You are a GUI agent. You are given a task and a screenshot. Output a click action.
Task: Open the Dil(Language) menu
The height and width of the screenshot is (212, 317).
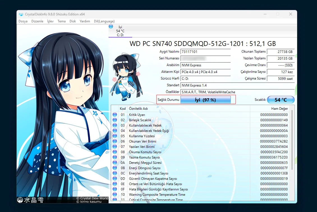[x=104, y=21]
